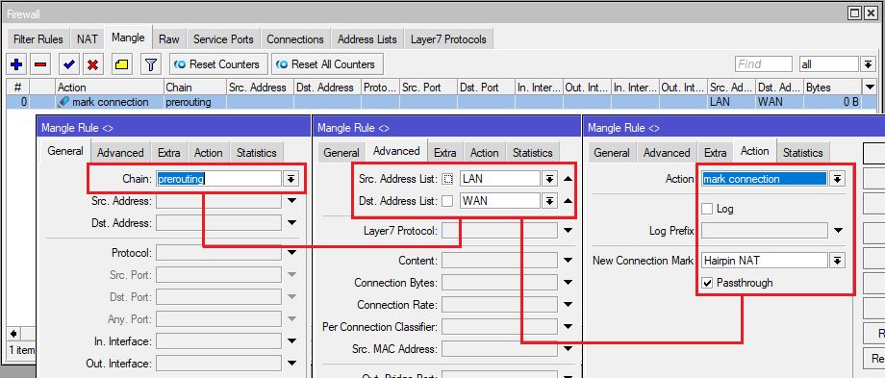Image resolution: width=885 pixels, height=378 pixels.
Task: Expand the Dst. Address field in the General tab
Action: point(291,223)
